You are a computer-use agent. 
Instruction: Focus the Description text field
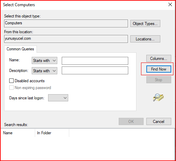(95, 71)
